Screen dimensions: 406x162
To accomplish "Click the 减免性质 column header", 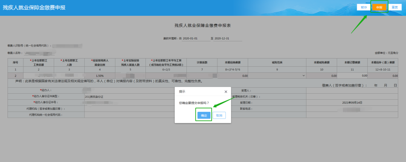I will (277, 63).
